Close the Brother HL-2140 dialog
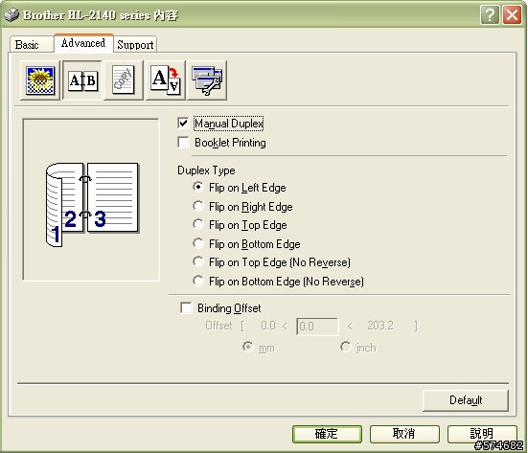This screenshot has width=528, height=453. tap(512, 15)
